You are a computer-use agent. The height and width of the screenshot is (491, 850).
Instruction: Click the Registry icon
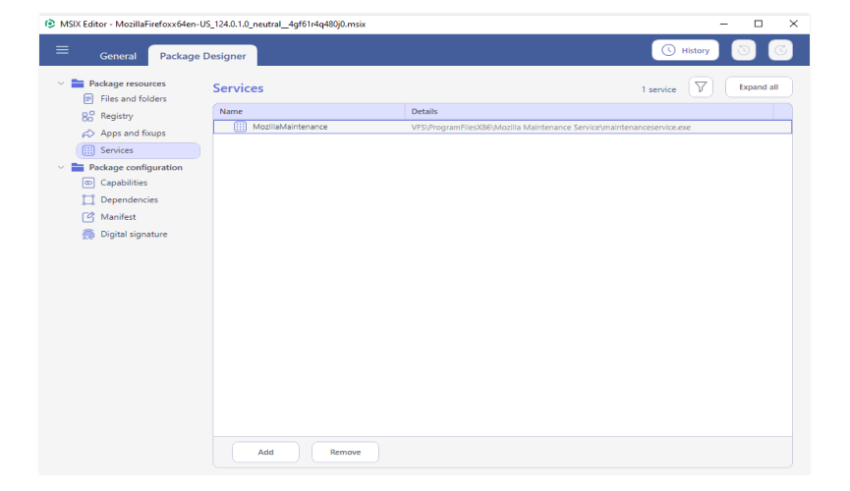click(x=88, y=116)
